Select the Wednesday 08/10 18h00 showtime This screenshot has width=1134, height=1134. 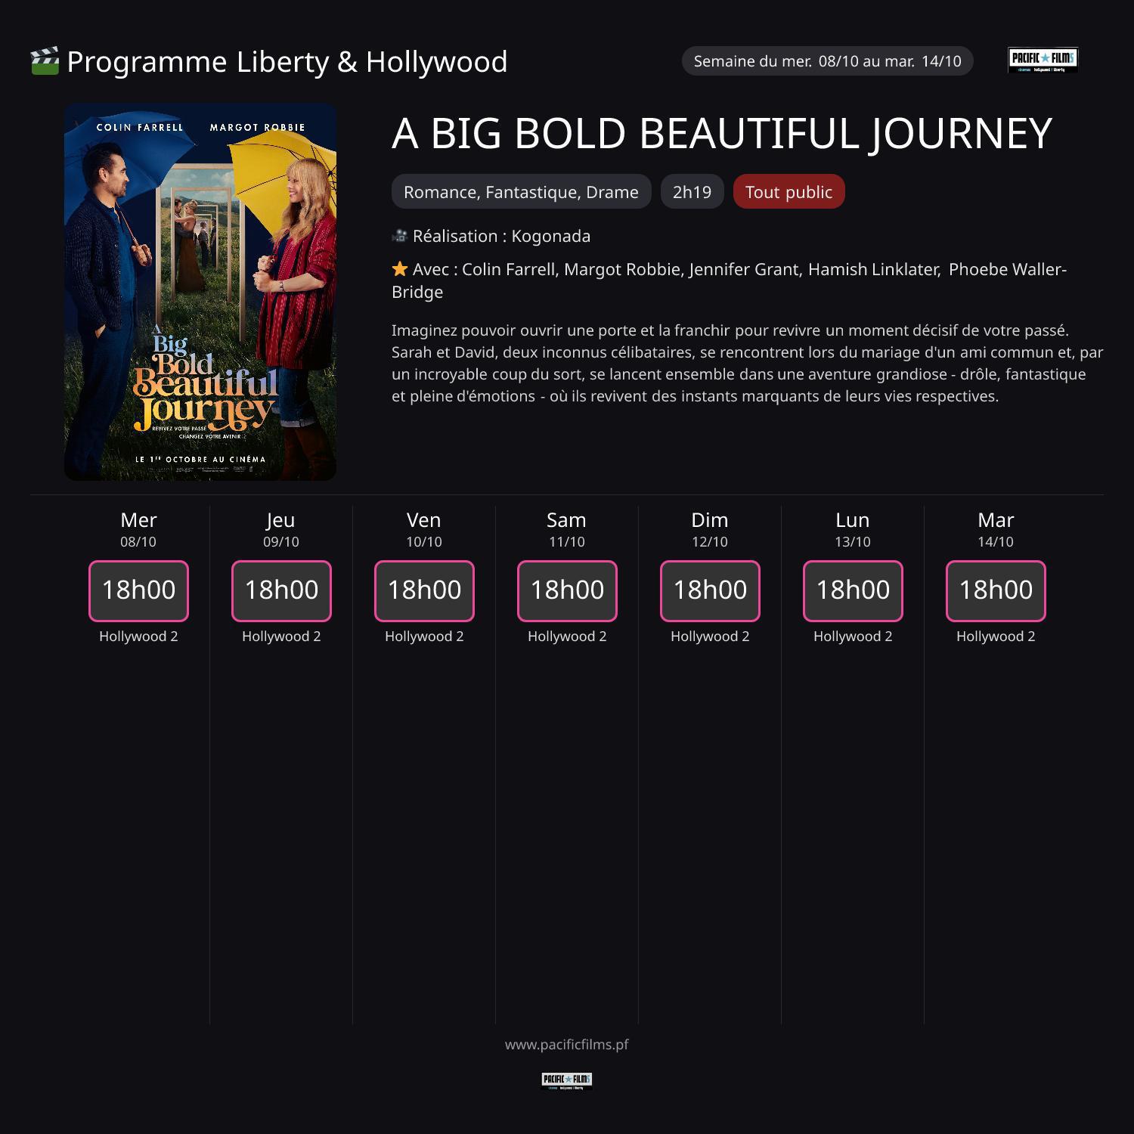138,590
